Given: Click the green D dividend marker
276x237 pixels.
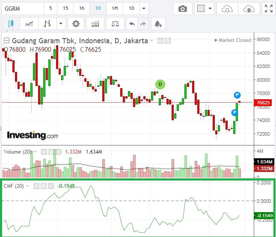Looking at the screenshot, I should point(160,84).
